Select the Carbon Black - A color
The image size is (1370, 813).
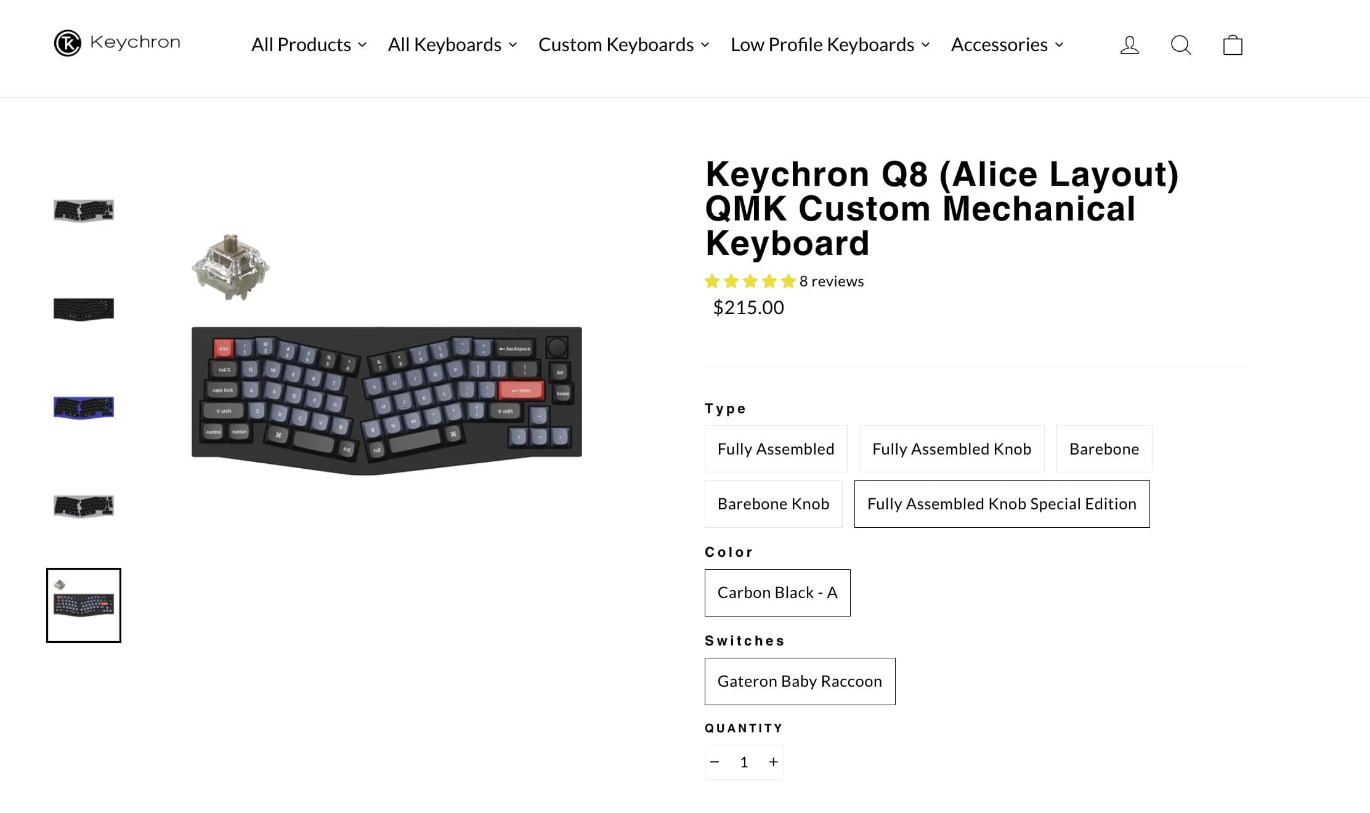(777, 593)
